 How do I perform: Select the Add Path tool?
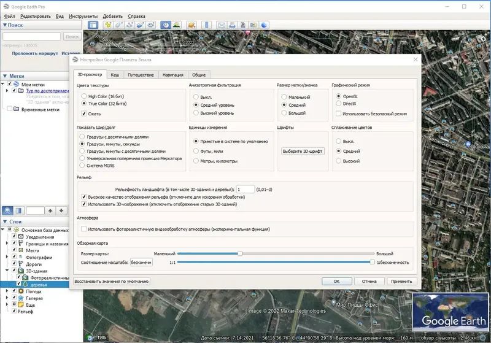[130, 25]
